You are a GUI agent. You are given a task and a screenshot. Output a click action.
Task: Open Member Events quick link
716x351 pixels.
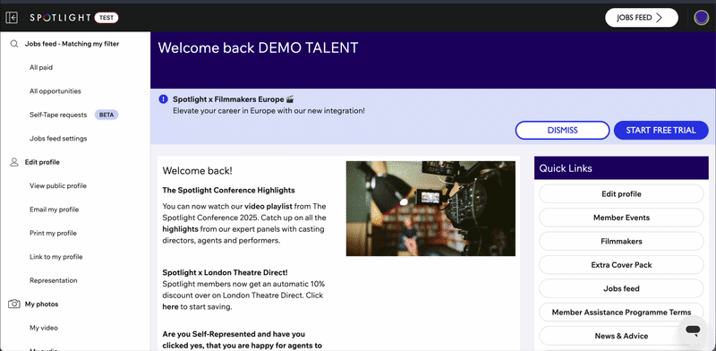[x=621, y=218]
